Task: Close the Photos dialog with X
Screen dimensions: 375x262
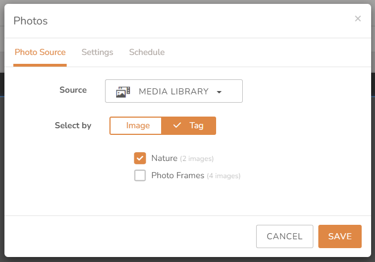Action: pyautogui.click(x=358, y=18)
